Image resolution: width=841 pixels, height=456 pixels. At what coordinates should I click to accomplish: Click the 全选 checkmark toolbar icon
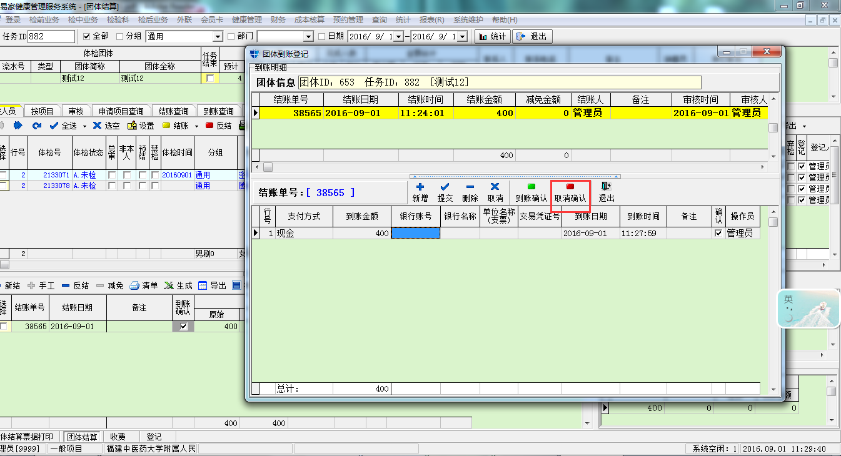pos(54,126)
